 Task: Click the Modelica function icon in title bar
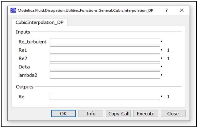[x=13, y=10]
